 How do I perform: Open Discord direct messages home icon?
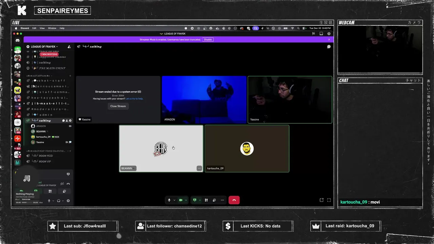18,40
